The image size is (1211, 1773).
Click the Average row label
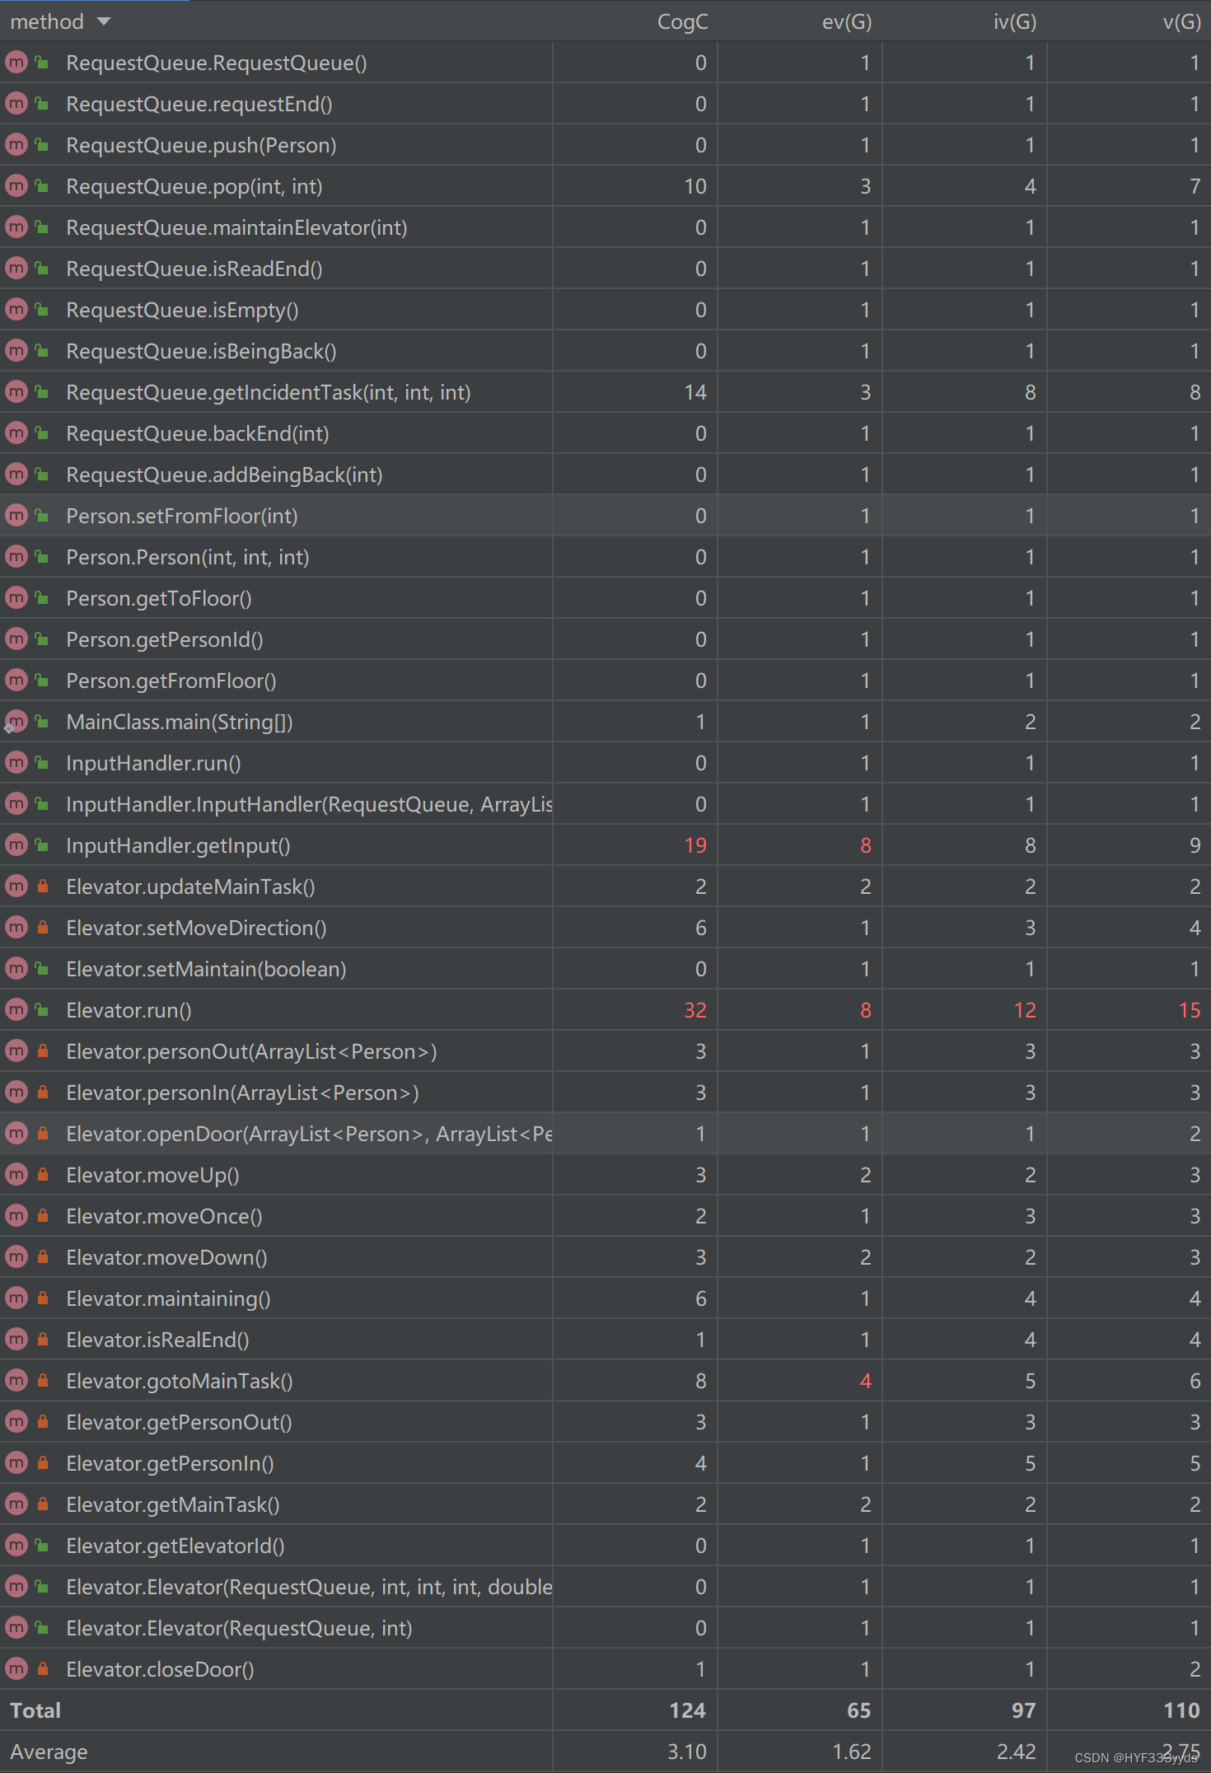click(x=49, y=1752)
